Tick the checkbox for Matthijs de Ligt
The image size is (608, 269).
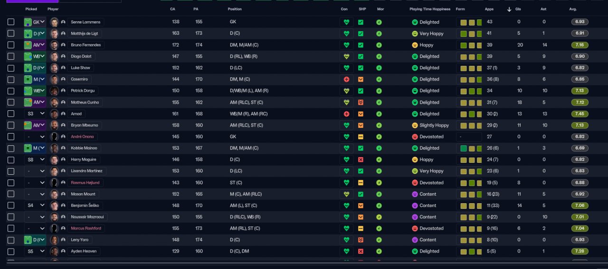click(x=11, y=34)
